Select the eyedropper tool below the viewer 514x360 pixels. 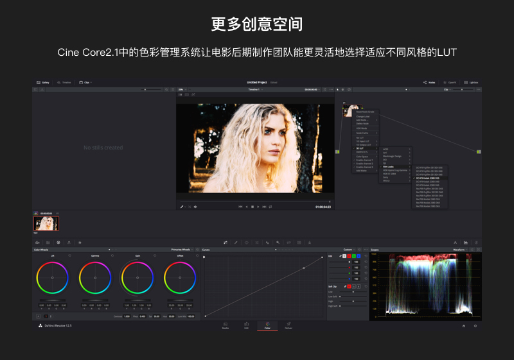(x=182, y=207)
